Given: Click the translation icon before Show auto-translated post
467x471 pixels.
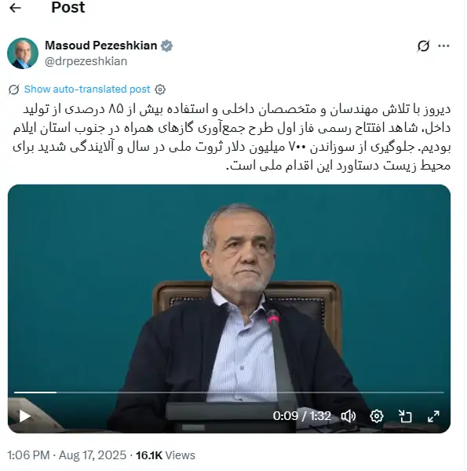Looking at the screenshot, I should [x=14, y=89].
